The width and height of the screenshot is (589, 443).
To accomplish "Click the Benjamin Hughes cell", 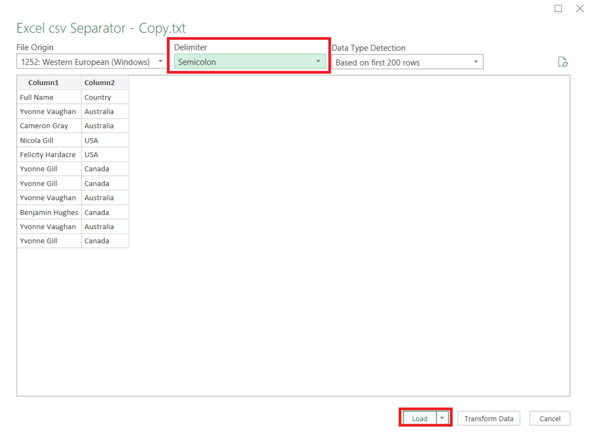I will pos(49,212).
